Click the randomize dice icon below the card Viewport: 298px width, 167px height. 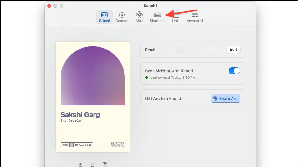pyautogui.click(x=105, y=164)
